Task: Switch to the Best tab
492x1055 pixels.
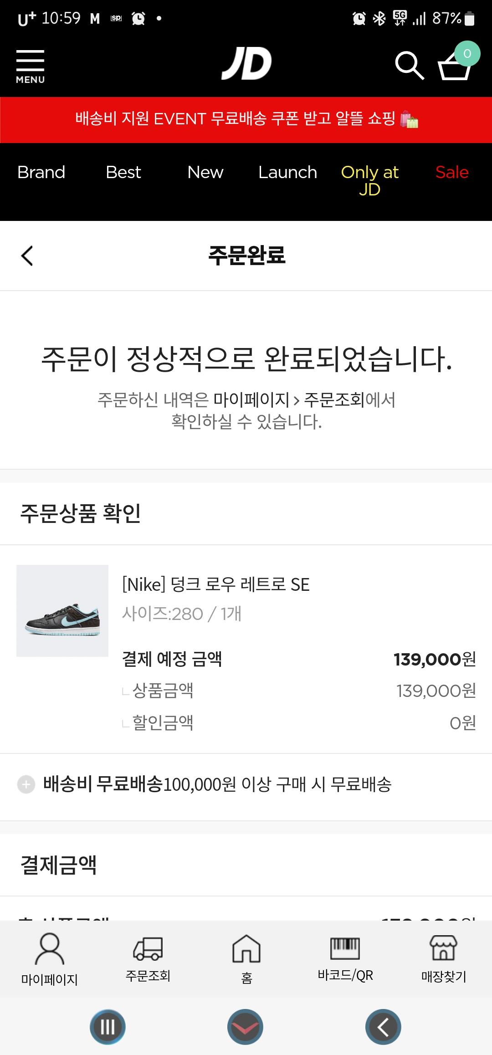Action: 123,173
